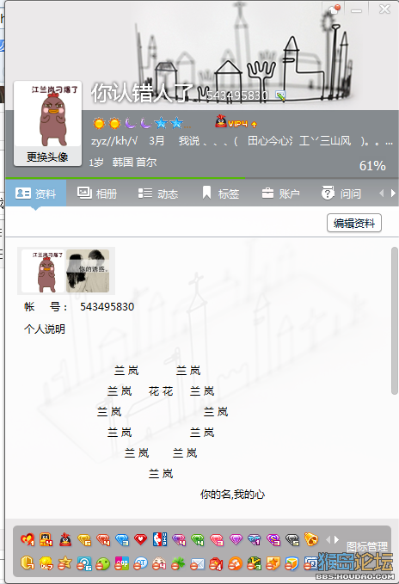The height and width of the screenshot is (584, 399).
Task: Click the vertical scrollbar in profile panel
Action: pos(394,320)
